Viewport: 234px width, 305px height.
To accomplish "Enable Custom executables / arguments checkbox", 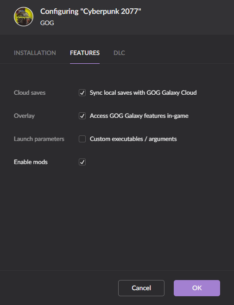I will [x=82, y=139].
